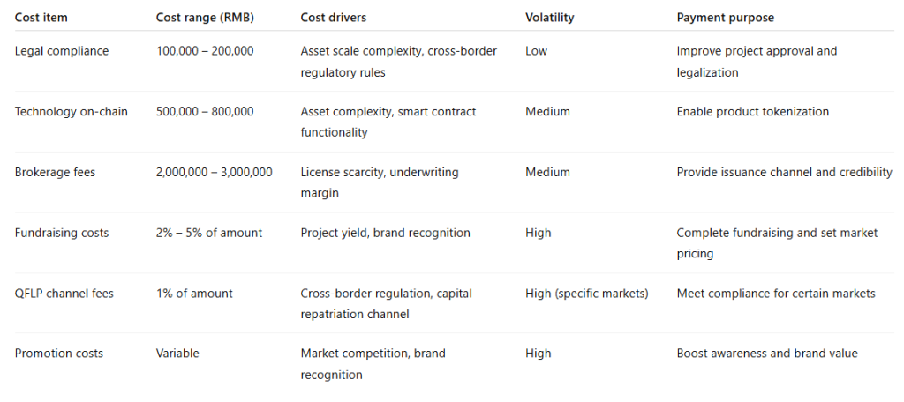Click the Payment purpose column header

click(x=725, y=18)
